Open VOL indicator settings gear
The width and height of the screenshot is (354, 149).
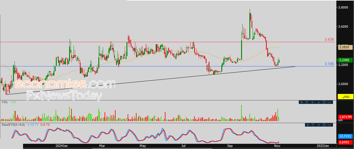pyautogui.click(x=324, y=102)
